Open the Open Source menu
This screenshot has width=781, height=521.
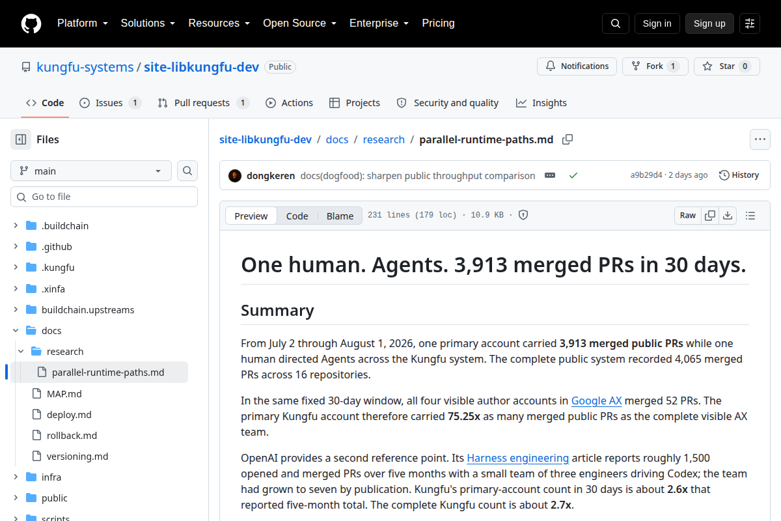(299, 23)
